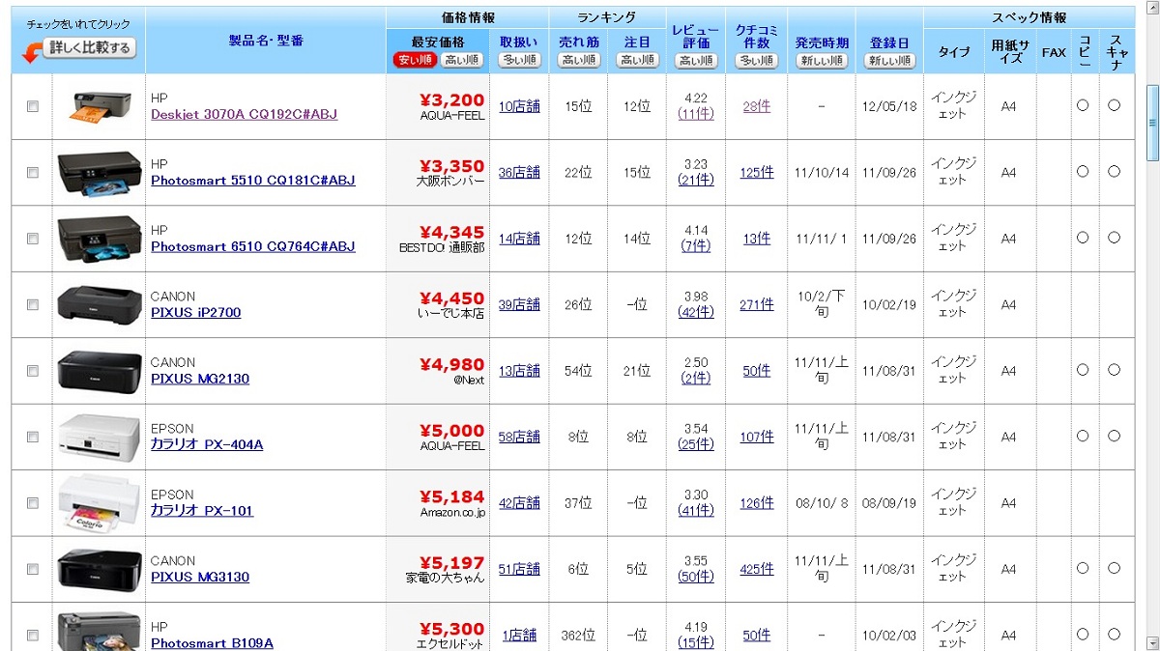Click the PIXUS iP2700 printer thumbnail
Screen dimensions: 1160x651
pos(100,304)
